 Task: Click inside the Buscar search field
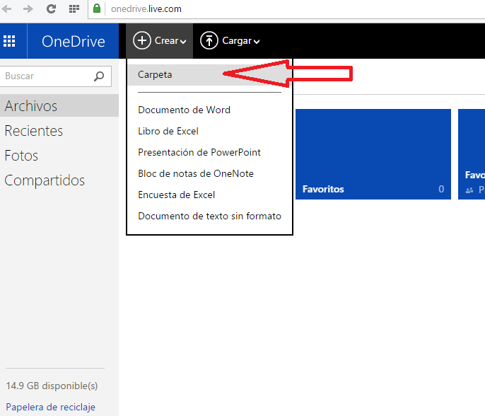point(46,76)
